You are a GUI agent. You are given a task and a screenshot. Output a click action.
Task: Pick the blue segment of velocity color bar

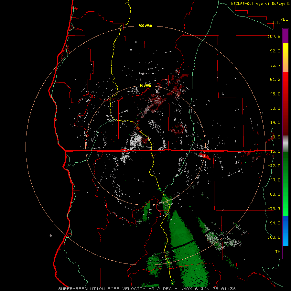286,231
